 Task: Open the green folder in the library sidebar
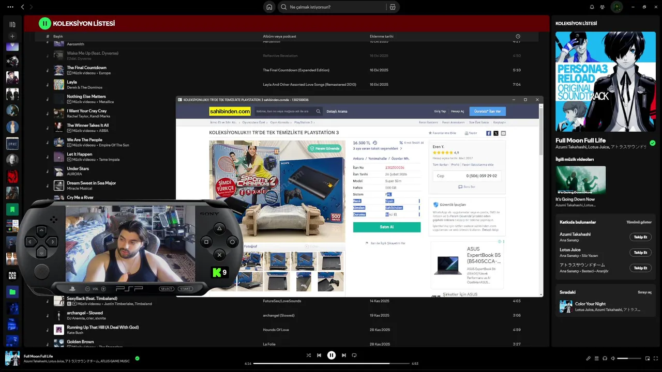tap(12, 292)
